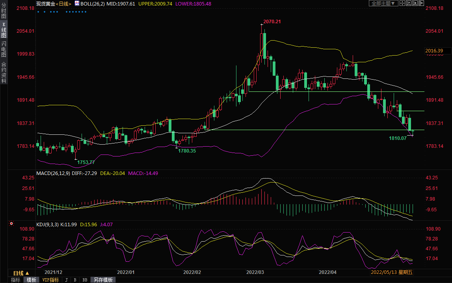Select the 指标 tab at bottom

[x=16, y=280]
